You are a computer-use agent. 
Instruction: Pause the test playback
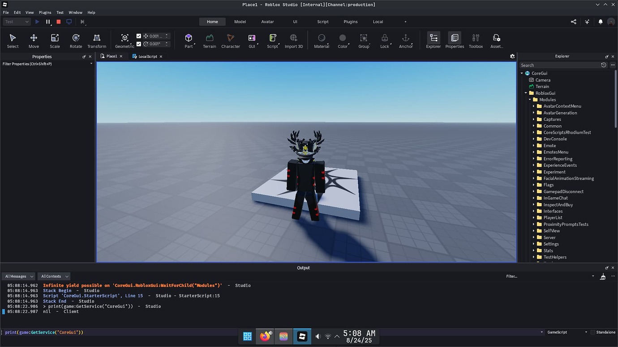[48, 21]
